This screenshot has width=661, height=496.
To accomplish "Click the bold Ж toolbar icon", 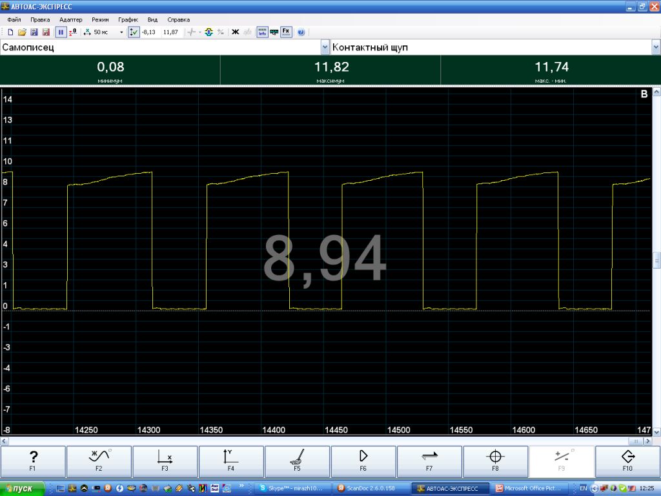I will click(235, 32).
